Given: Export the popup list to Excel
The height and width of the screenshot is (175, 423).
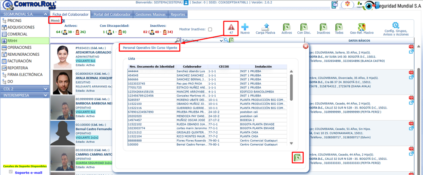Looking at the screenshot, I should pyautogui.click(x=298, y=158).
